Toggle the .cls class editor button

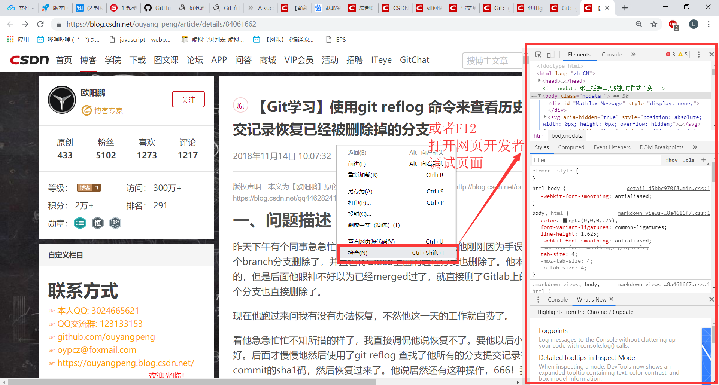(689, 160)
